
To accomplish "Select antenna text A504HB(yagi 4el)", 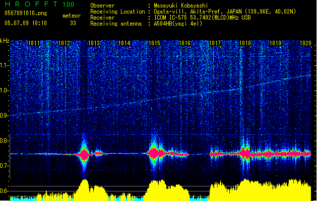I will click(x=178, y=24).
